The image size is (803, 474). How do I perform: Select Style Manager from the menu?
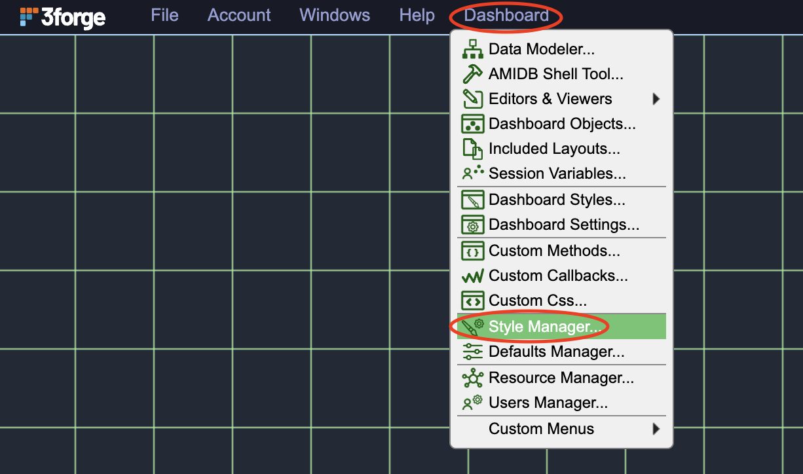coord(544,326)
